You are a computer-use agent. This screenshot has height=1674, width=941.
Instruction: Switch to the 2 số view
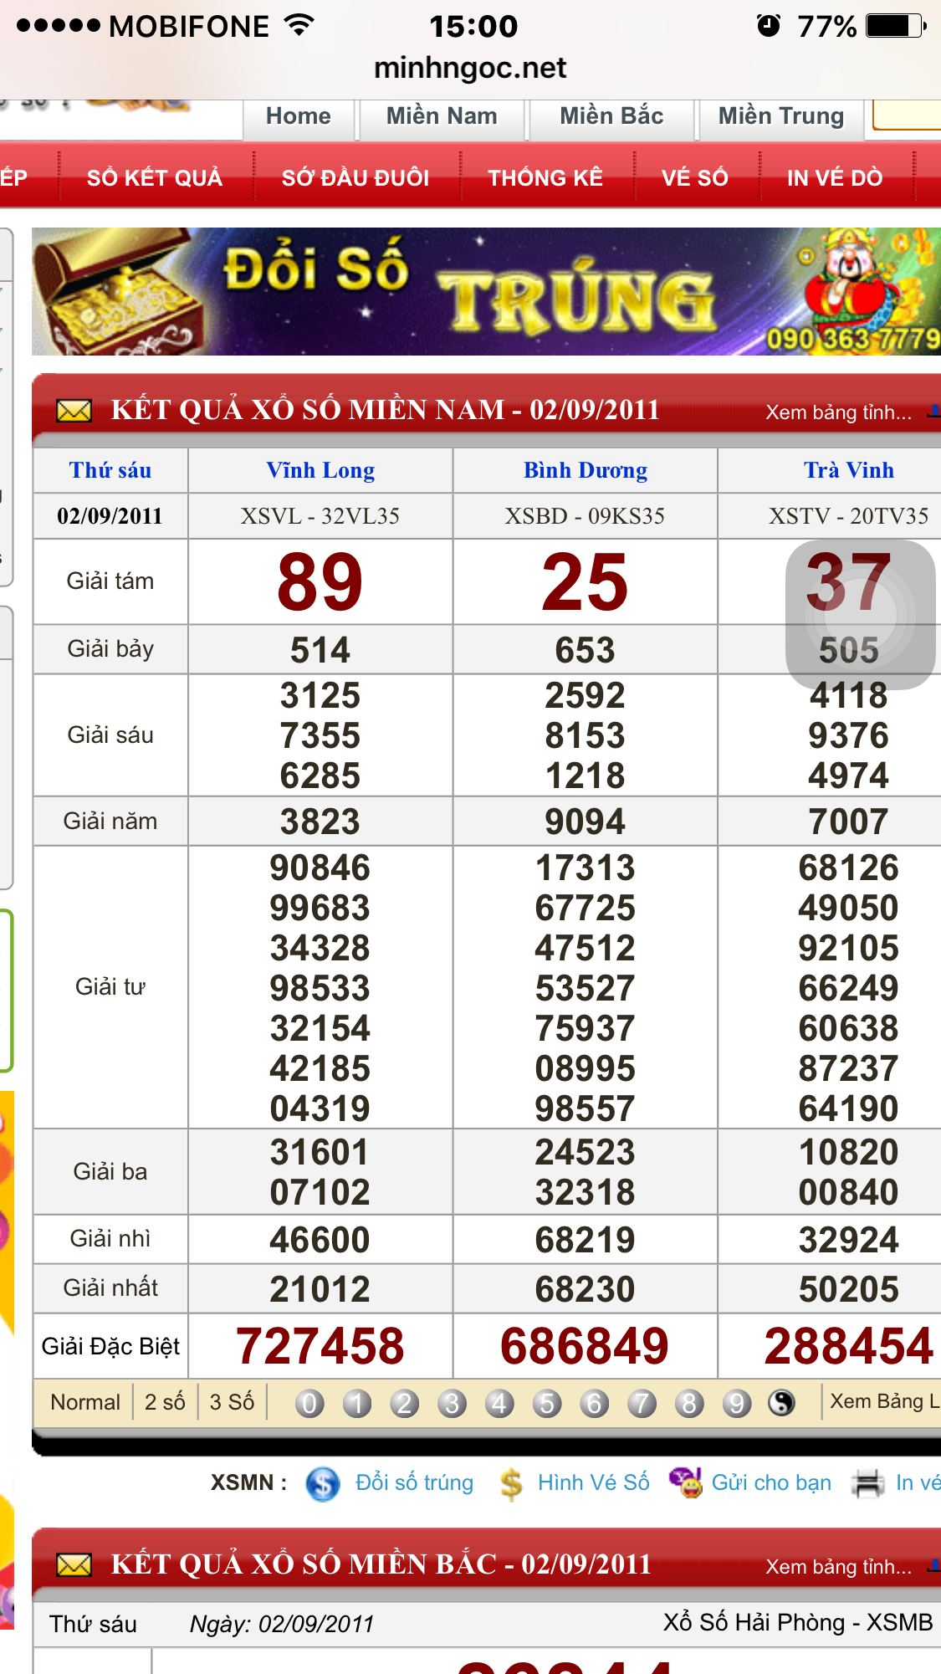click(165, 1402)
